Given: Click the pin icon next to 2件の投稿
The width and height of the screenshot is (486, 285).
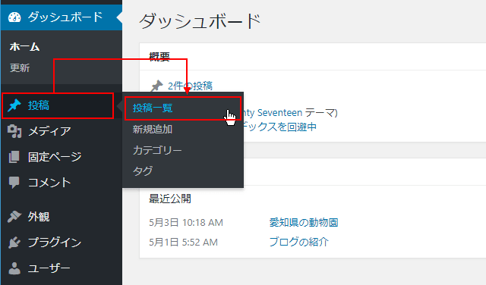Looking at the screenshot, I should [x=157, y=86].
